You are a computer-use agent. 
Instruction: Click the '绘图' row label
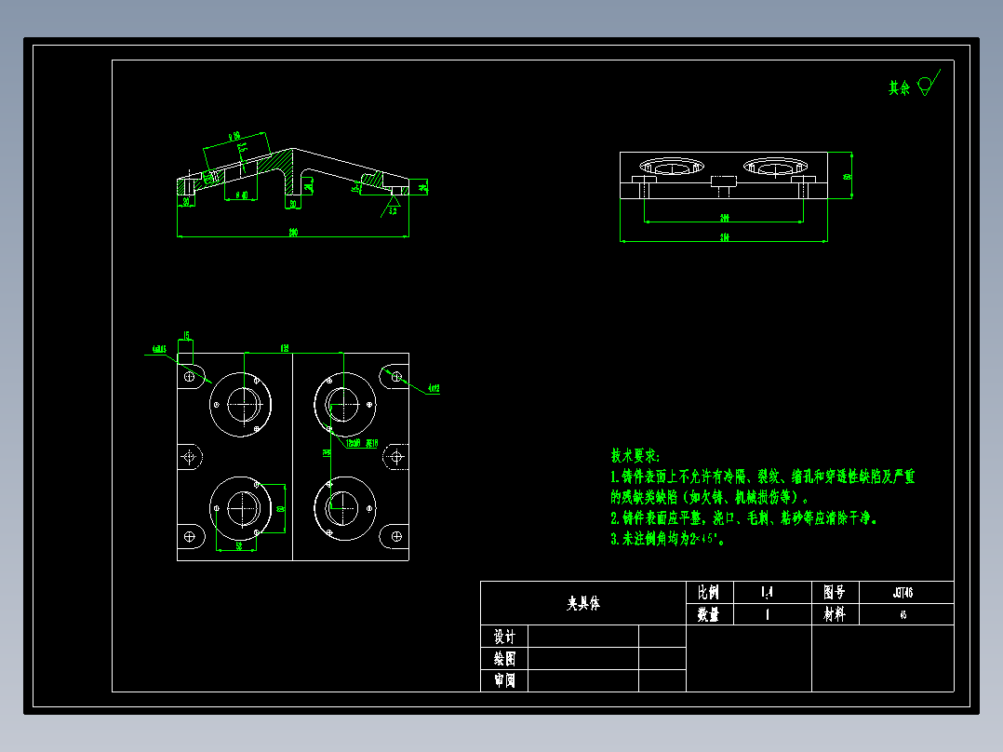(x=504, y=659)
